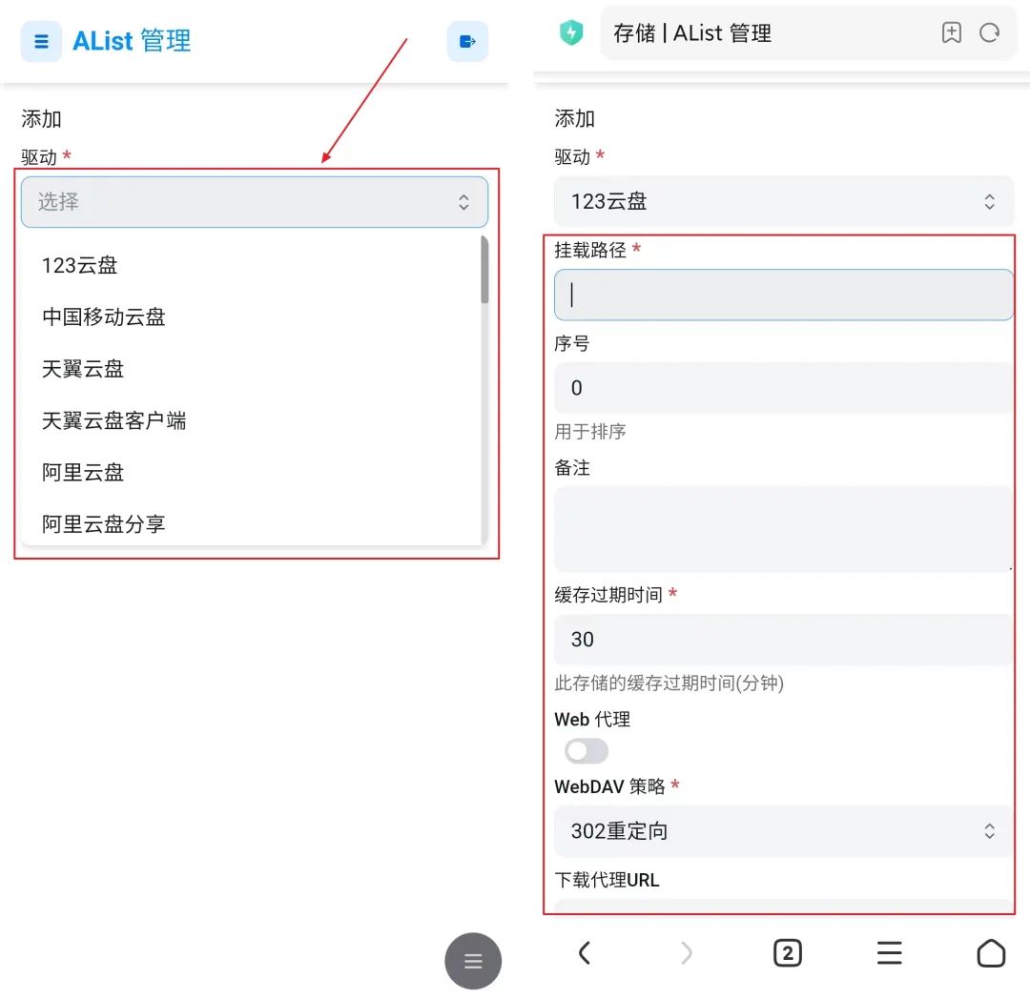The width and height of the screenshot is (1030, 999).
Task: Reload the page with refresh icon
Action: coord(989,32)
